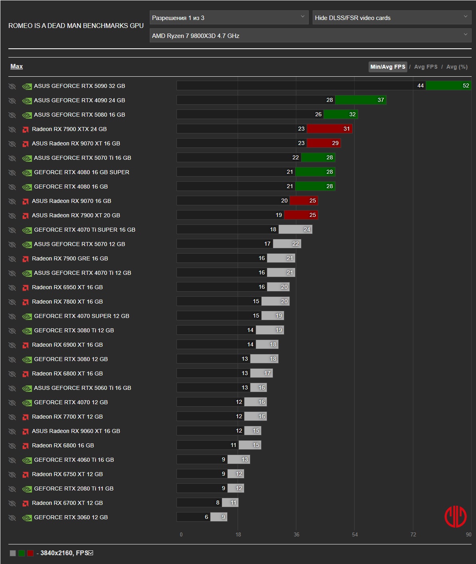Open the AMD Ryzen 7 9800X3D CPU dropdown
Screen dimensions: 476x564
310,36
